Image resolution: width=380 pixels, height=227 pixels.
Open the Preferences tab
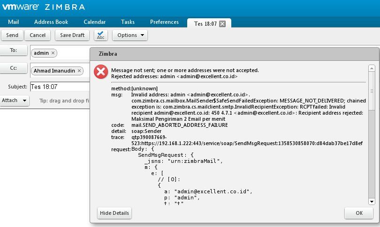click(164, 22)
